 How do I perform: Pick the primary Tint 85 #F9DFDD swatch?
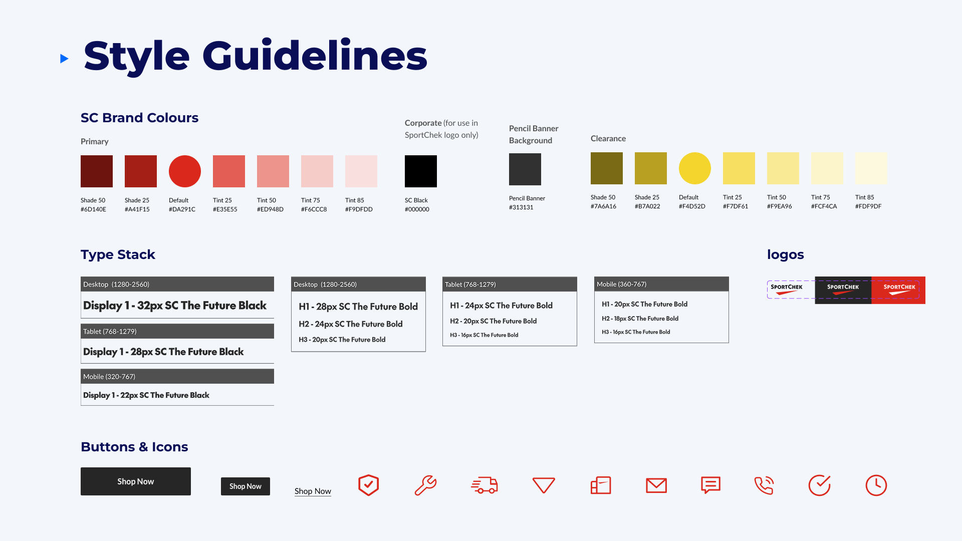click(361, 171)
